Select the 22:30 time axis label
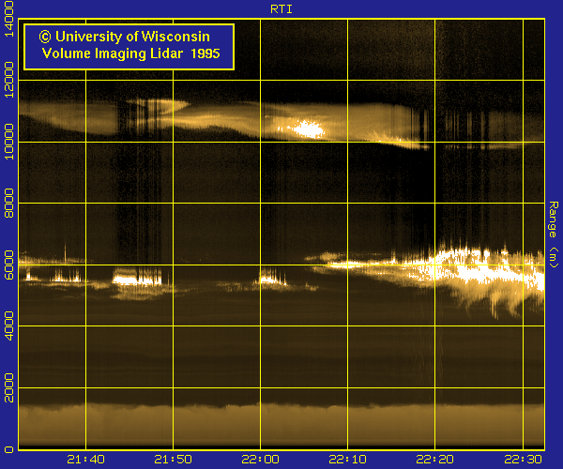The height and width of the screenshot is (469, 563). [524, 459]
